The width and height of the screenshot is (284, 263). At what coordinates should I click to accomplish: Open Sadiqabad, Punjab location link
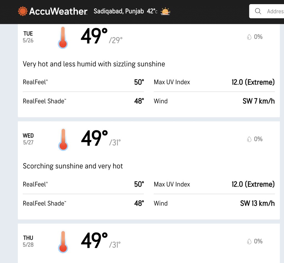[x=119, y=11]
